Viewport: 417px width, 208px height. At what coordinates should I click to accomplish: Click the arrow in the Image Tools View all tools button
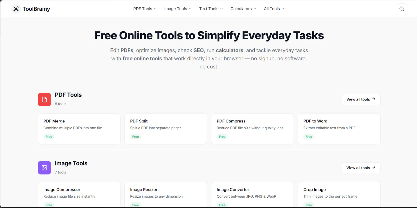pyautogui.click(x=374, y=167)
